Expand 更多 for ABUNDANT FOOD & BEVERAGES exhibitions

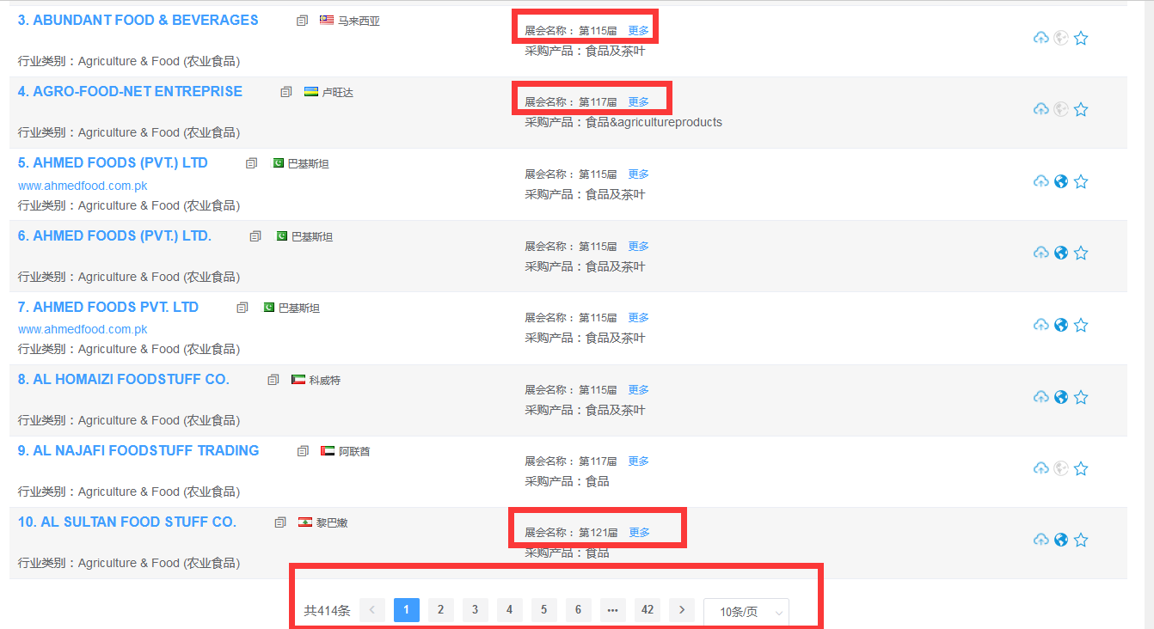point(638,30)
